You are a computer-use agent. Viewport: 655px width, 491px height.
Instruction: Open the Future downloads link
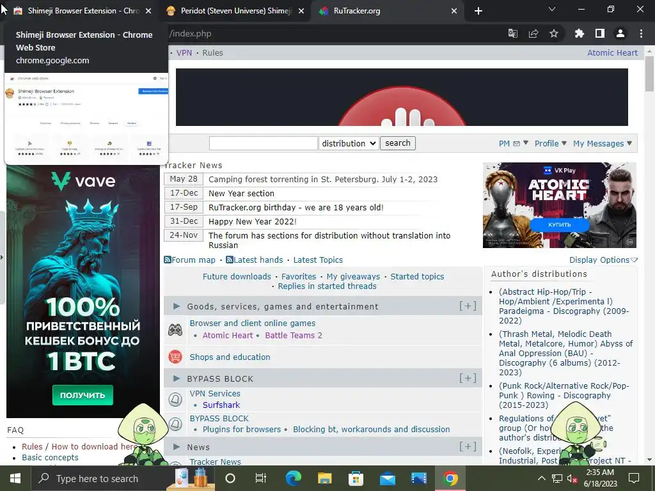pyautogui.click(x=237, y=276)
